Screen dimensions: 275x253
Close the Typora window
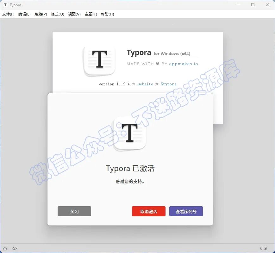point(267,5)
